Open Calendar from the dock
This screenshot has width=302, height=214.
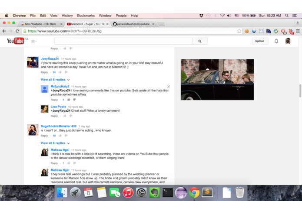[88, 192]
